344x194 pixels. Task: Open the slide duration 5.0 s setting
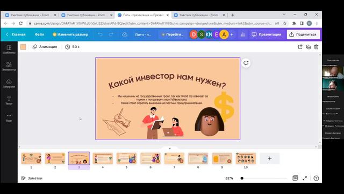pos(73,47)
